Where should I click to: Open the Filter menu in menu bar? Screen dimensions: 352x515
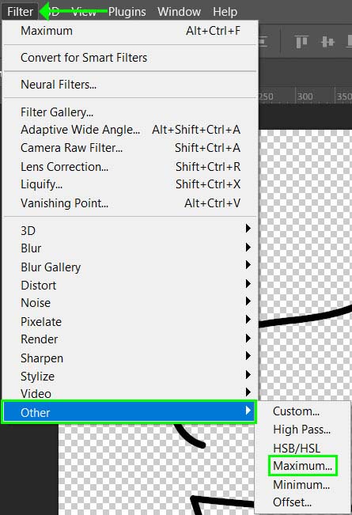[x=20, y=12]
